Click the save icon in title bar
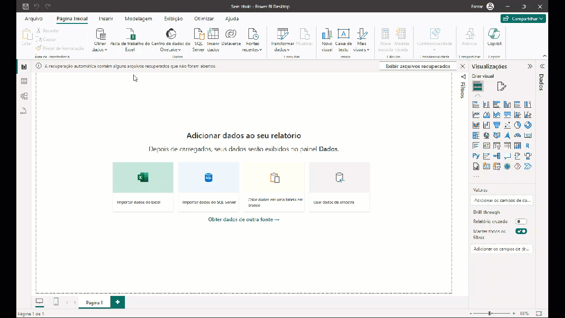The height and width of the screenshot is (318, 565). [x=25, y=7]
